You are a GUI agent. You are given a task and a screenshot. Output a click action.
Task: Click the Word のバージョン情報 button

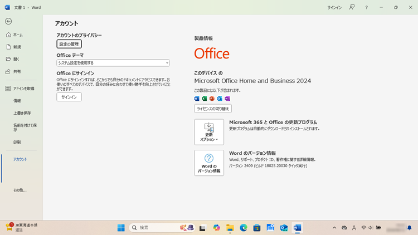tap(209, 163)
